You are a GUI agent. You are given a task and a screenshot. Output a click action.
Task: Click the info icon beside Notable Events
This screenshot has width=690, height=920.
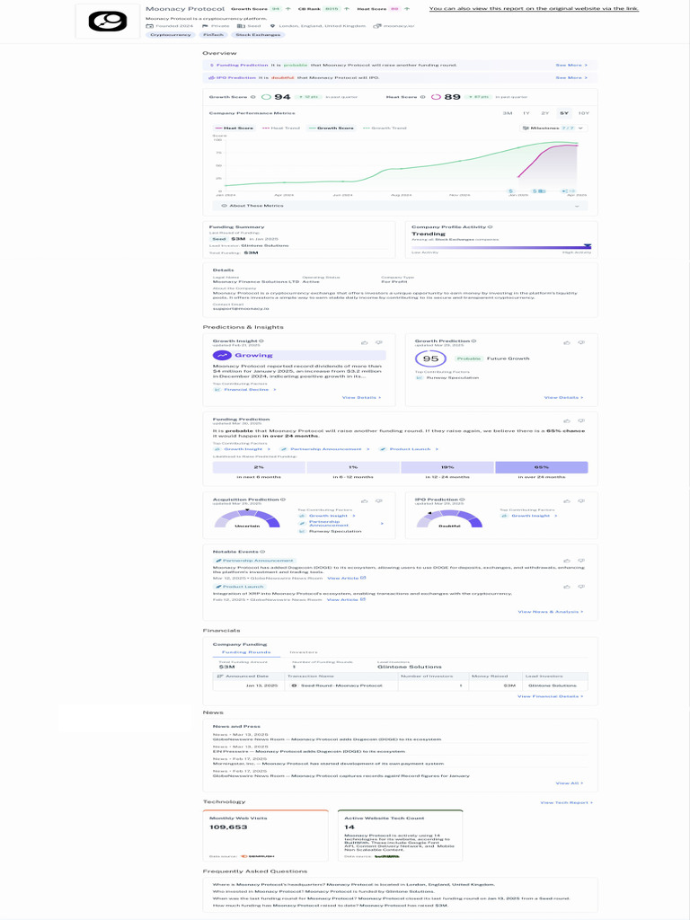click(262, 553)
